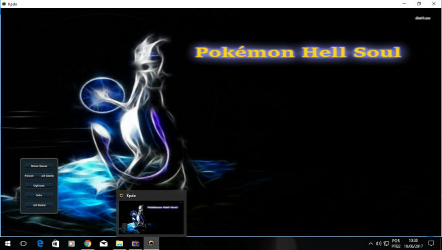Open the Windows Store taskbar icon
442x250 pixels.
coord(56,243)
